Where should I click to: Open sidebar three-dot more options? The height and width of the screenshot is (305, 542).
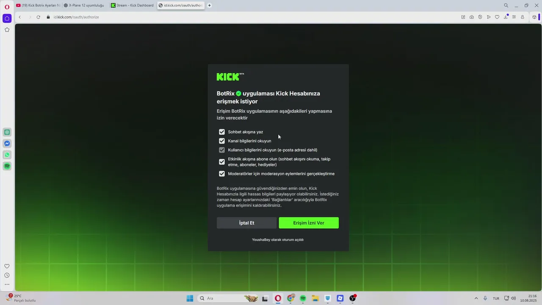point(7,284)
